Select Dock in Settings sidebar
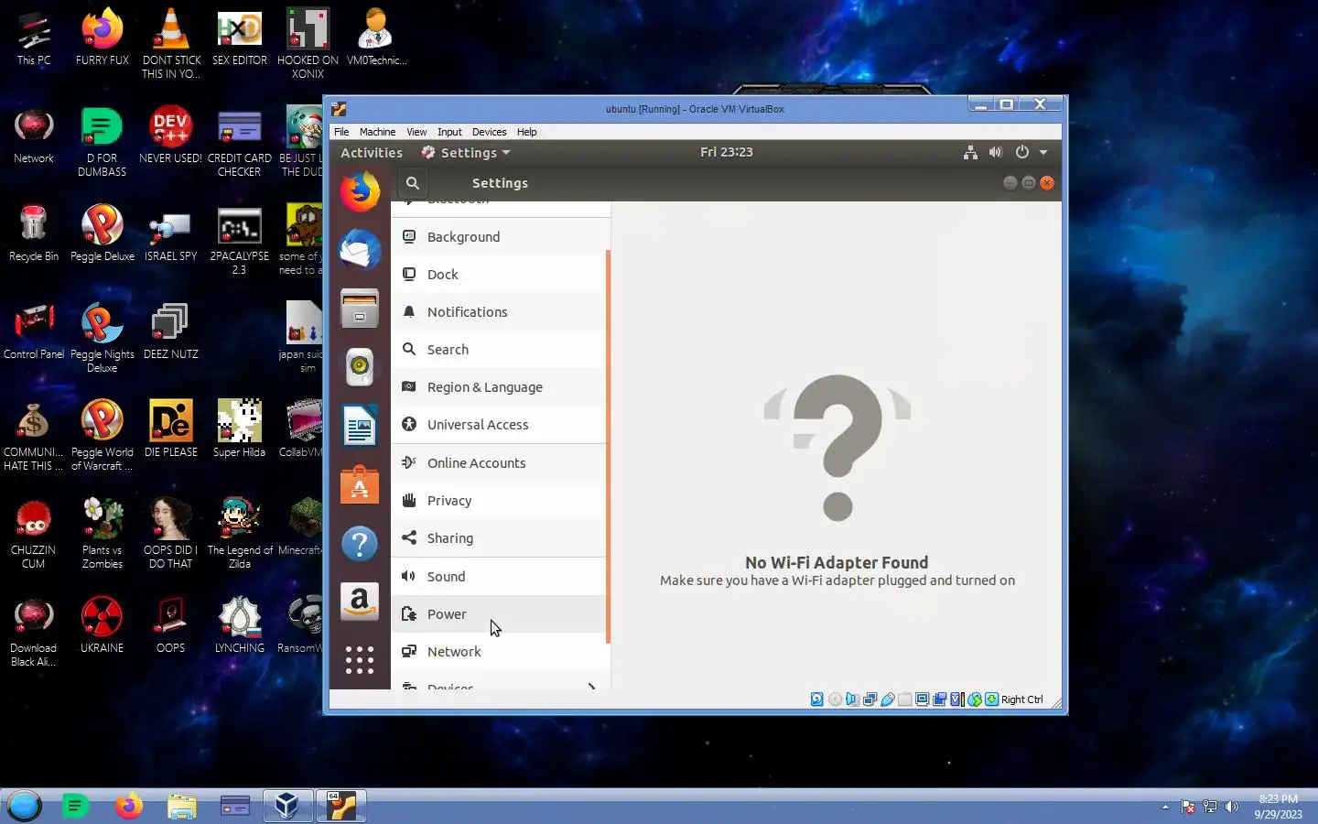 (499, 274)
